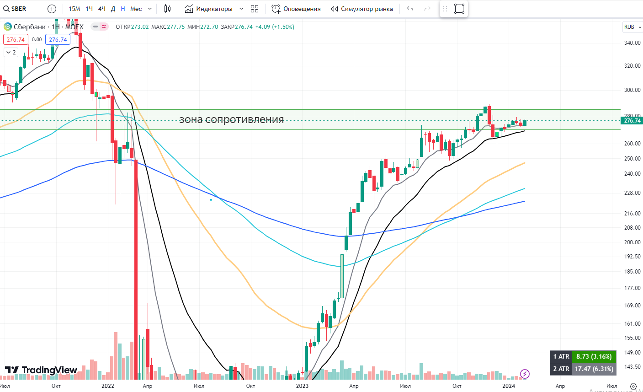This screenshot has width=643, height=392.
Task: Click the 1 ATR label in the table
Action: tap(561, 357)
